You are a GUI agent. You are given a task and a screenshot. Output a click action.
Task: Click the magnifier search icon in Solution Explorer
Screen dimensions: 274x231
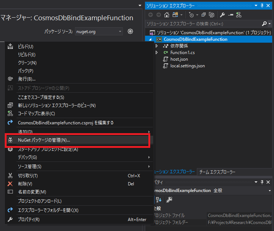(264, 24)
